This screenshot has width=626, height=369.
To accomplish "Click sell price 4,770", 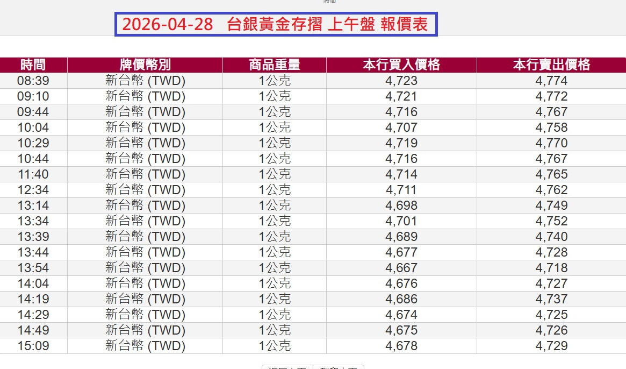I will 551,143.
